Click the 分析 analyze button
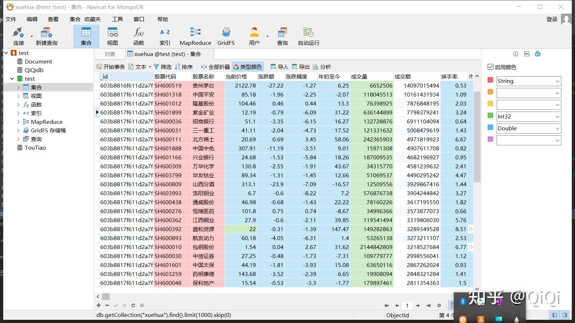Viewport: 575px width, 323px height. click(322, 67)
